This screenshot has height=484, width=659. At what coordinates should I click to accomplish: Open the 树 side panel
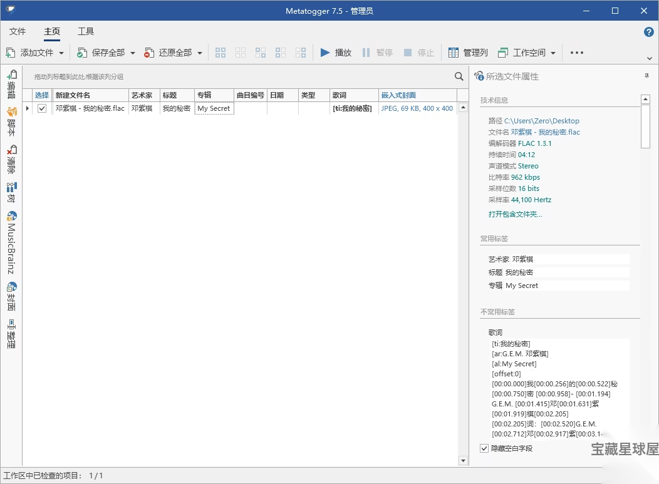(11, 192)
